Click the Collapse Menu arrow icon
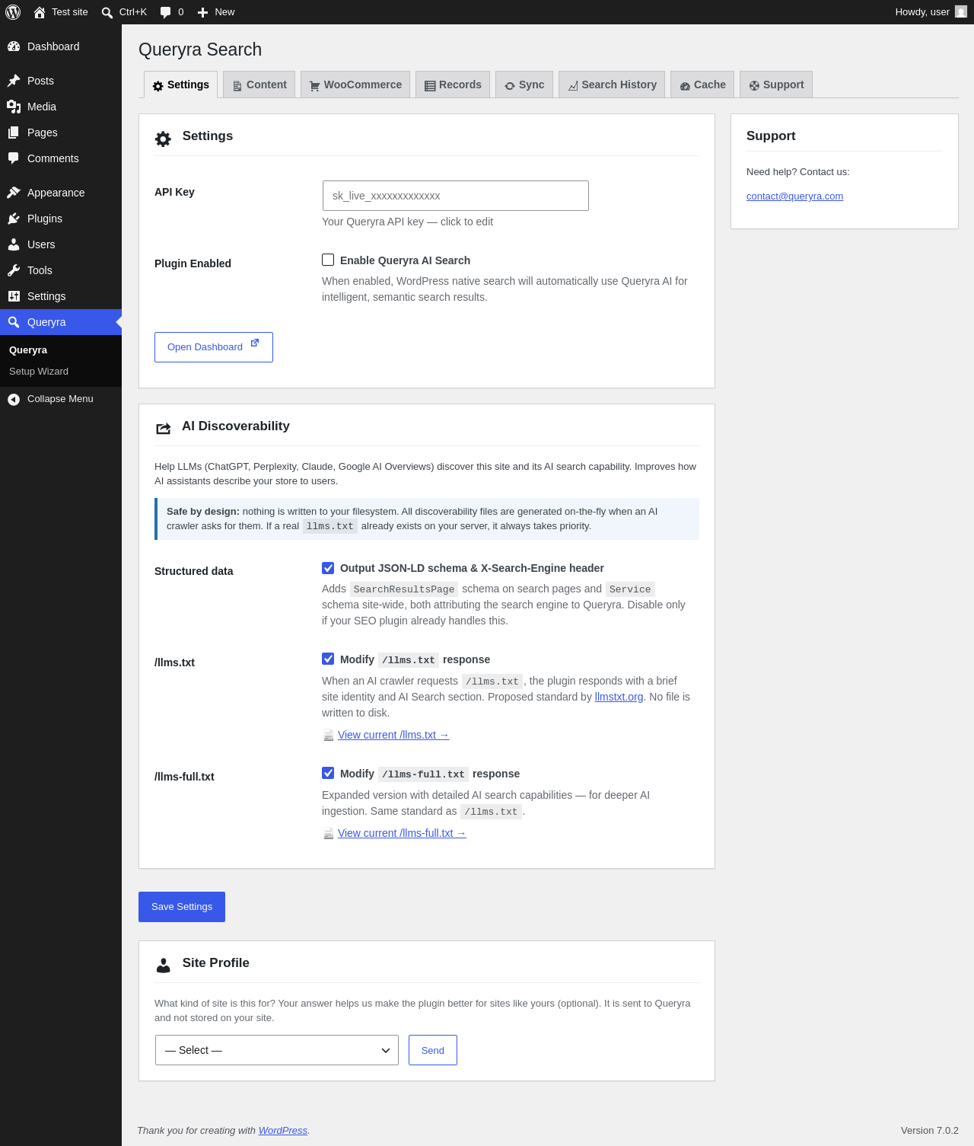Viewport: 974px width, 1146px height. tap(14, 399)
